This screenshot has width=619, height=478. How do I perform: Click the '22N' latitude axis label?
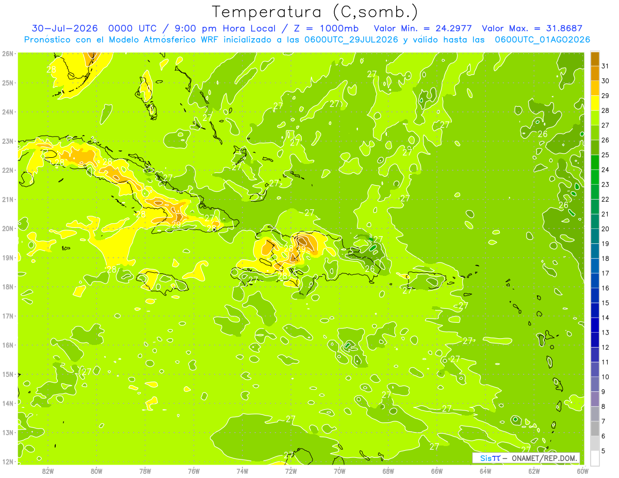tap(8, 170)
